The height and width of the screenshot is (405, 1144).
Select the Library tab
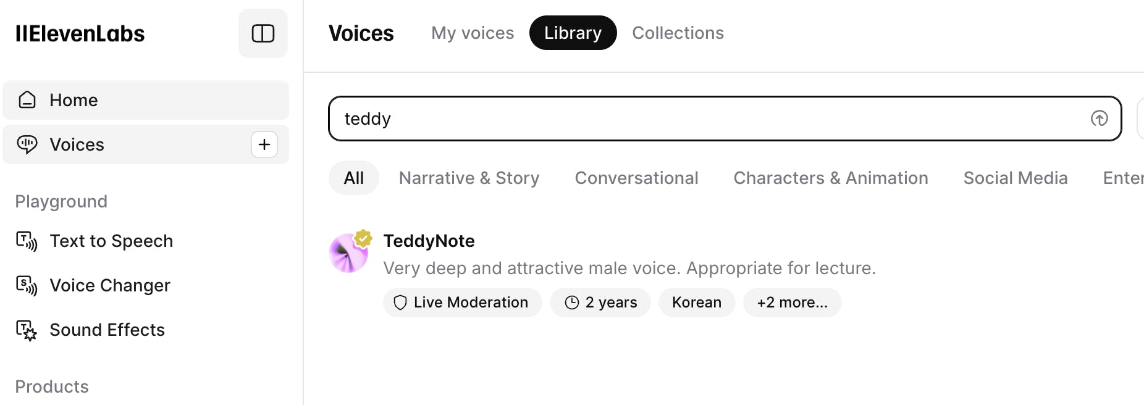(573, 33)
